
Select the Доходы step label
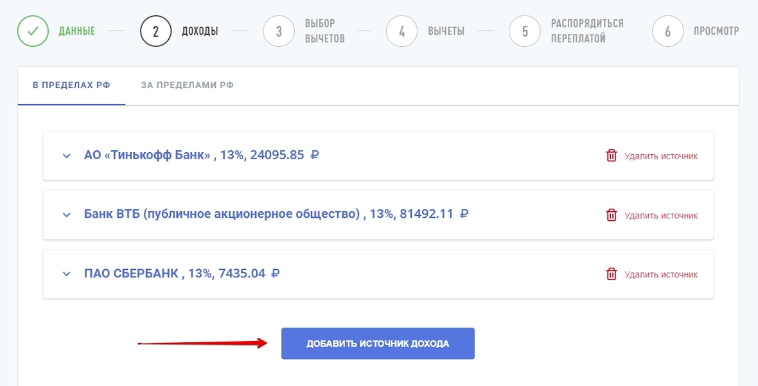coord(200,31)
